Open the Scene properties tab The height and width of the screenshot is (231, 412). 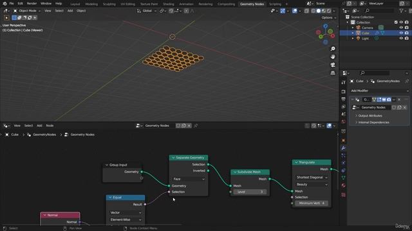point(343,114)
